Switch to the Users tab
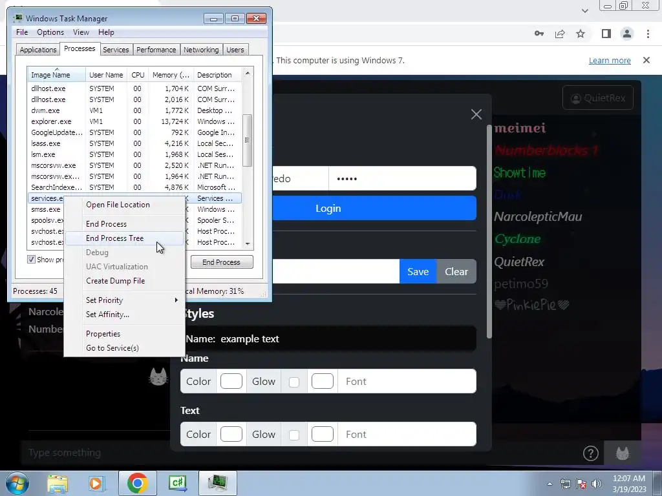The width and height of the screenshot is (662, 496). 235,50
